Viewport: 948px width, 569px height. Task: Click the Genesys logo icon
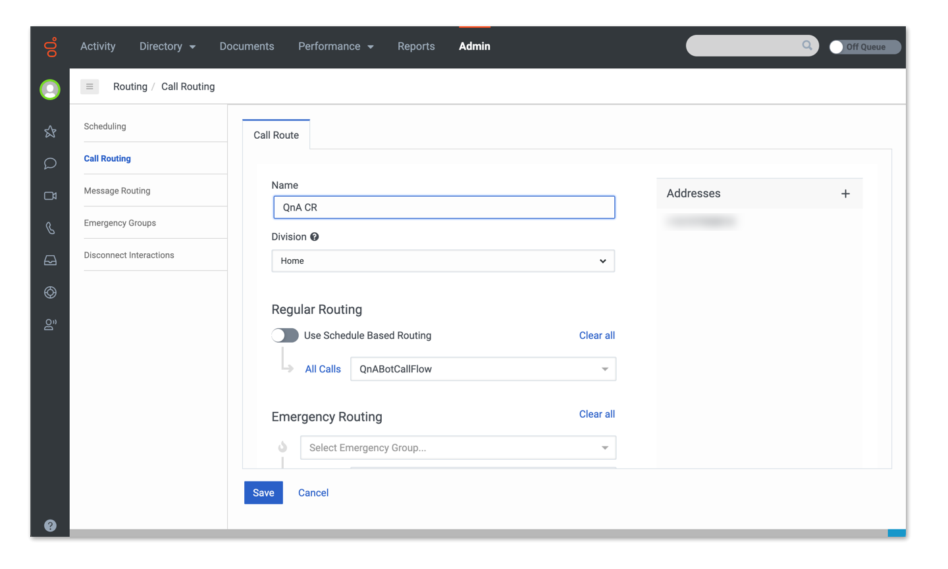(50, 47)
